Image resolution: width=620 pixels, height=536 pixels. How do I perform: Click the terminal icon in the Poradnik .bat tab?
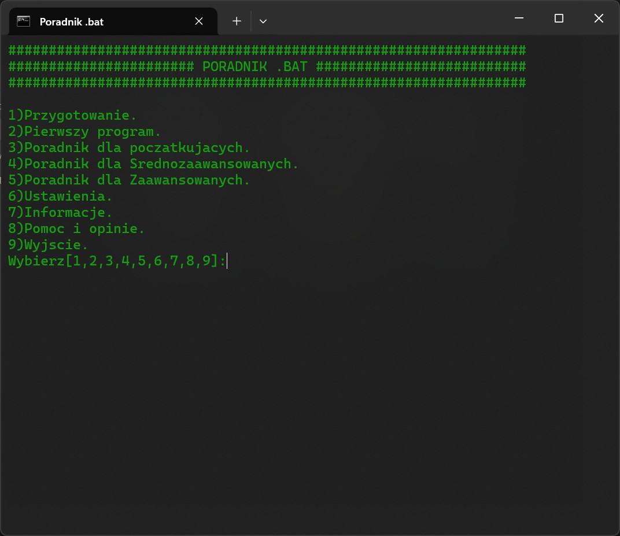[24, 21]
